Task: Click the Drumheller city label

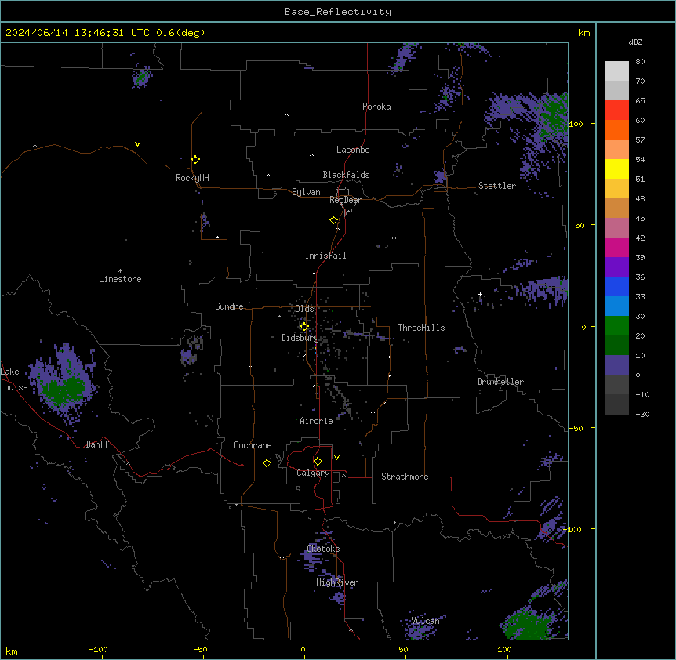Action: coord(500,382)
